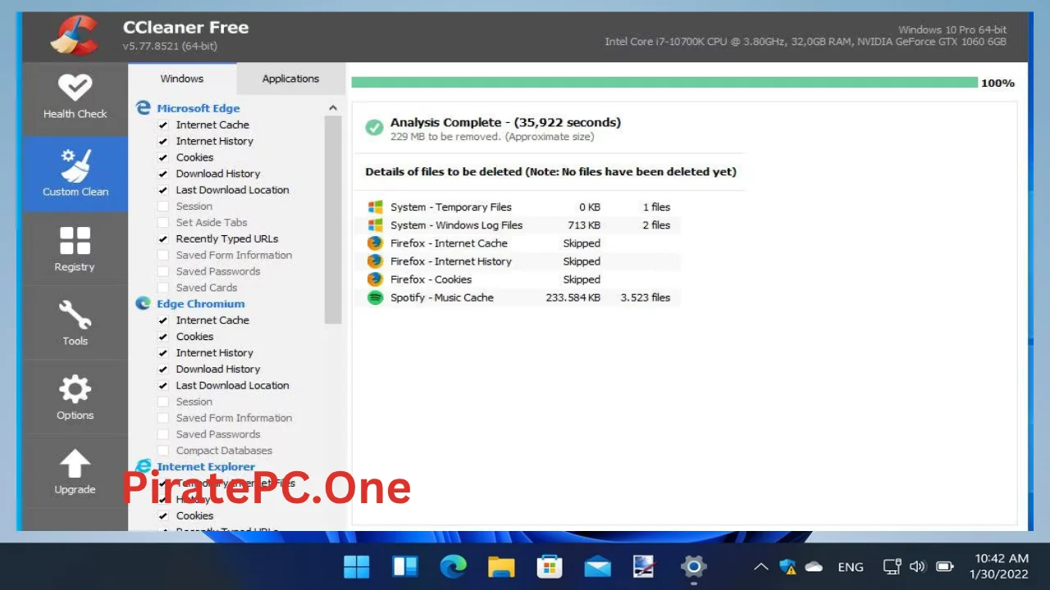
Task: Open the Mail app from the taskbar
Action: pyautogui.click(x=597, y=566)
